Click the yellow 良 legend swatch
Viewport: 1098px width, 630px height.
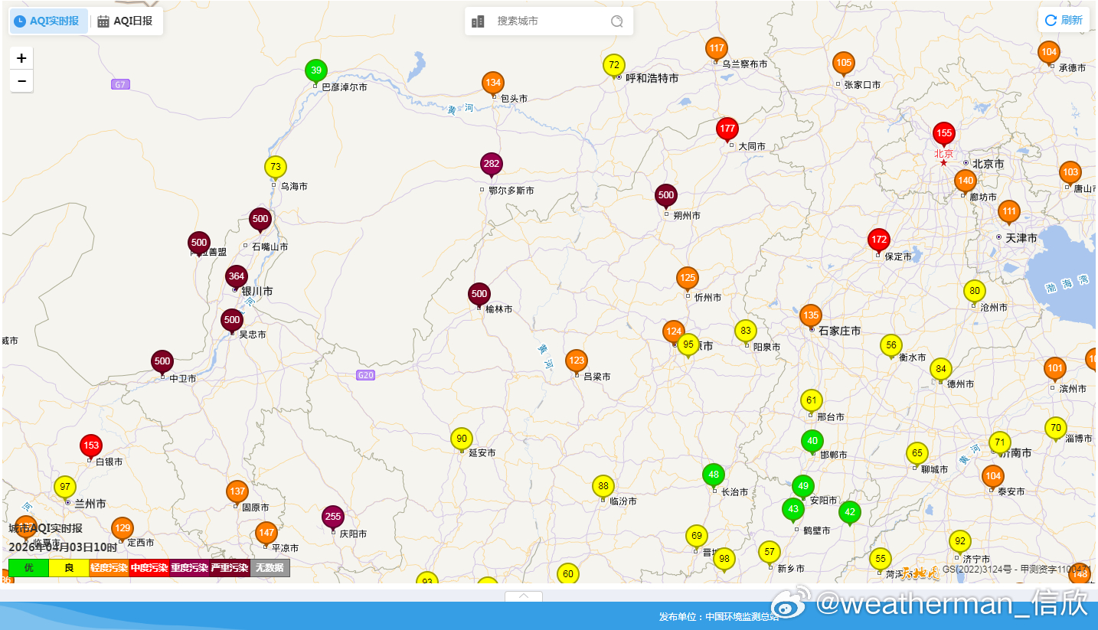pos(69,568)
